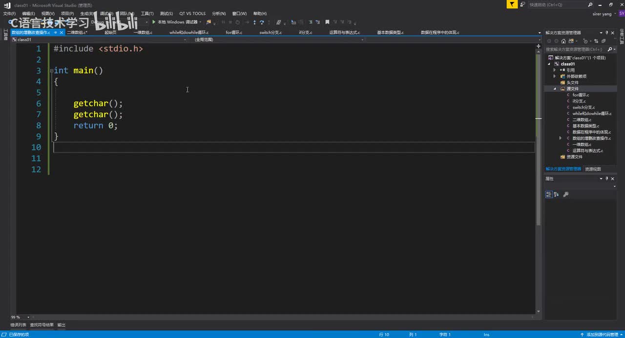The height and width of the screenshot is (338, 625).
Task: Collapse the class01 project node
Action: click(549, 64)
